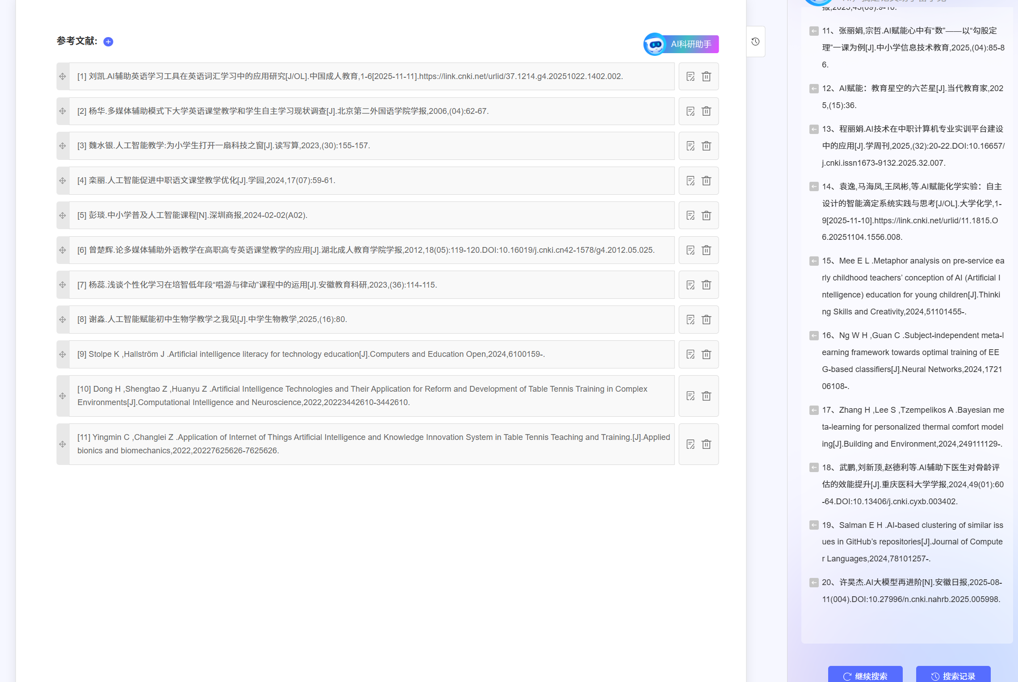Click the drag handle of reference [10]

[63, 396]
